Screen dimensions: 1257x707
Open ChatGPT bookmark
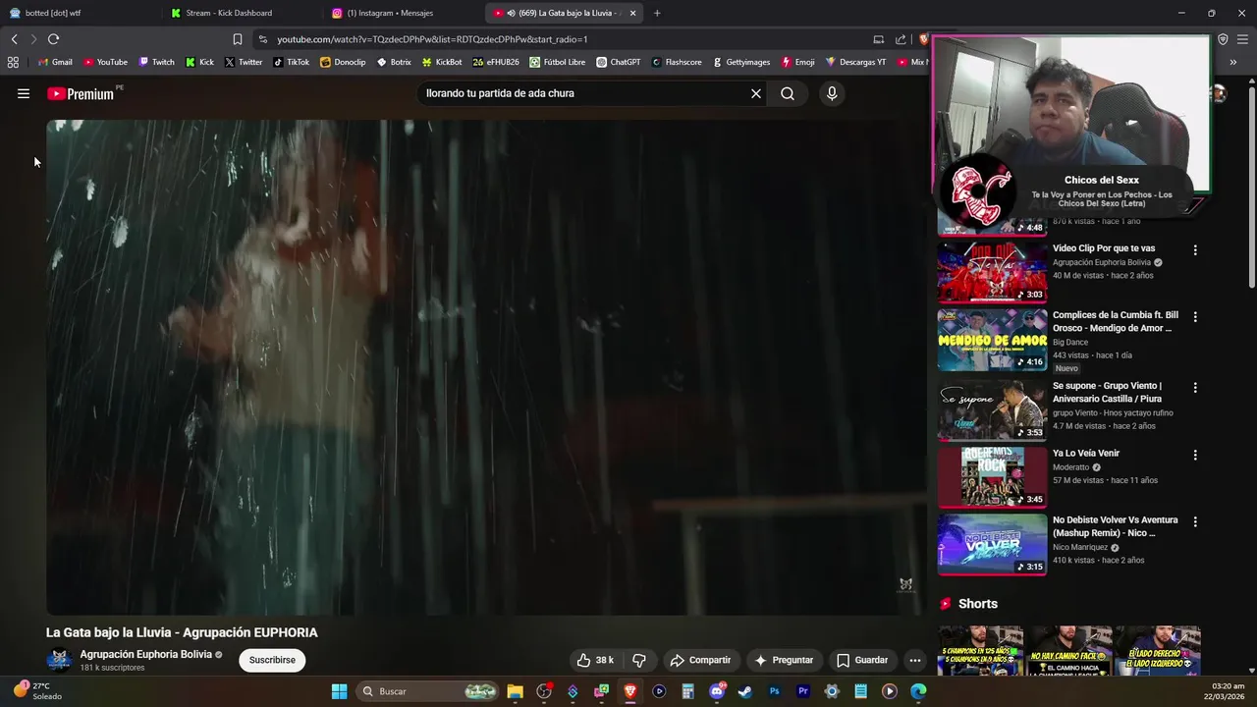[x=618, y=62]
